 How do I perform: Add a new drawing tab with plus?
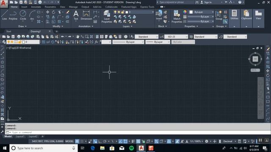[x=56, y=31]
